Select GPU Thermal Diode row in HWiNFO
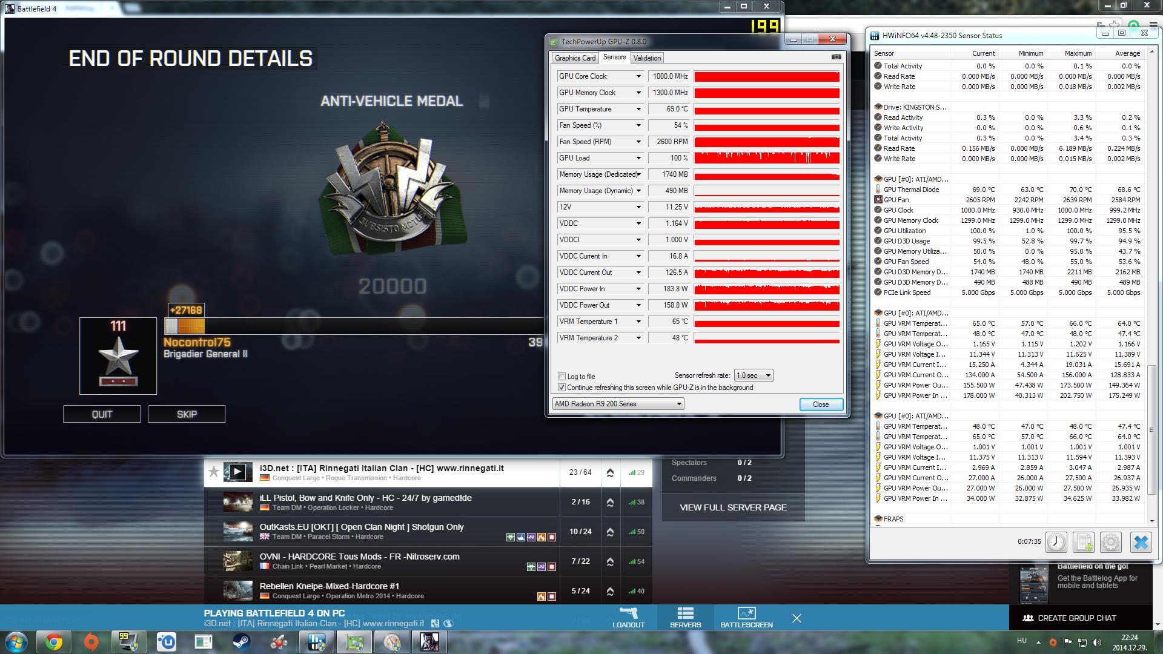This screenshot has height=654, width=1163. pos(1008,190)
